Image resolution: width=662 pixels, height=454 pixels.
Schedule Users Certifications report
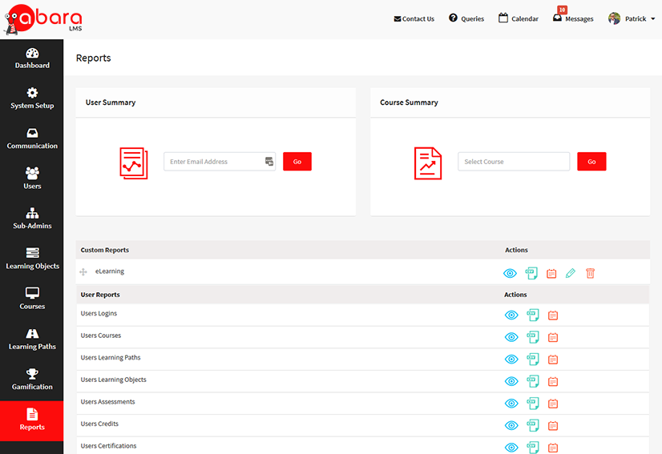[x=553, y=448]
